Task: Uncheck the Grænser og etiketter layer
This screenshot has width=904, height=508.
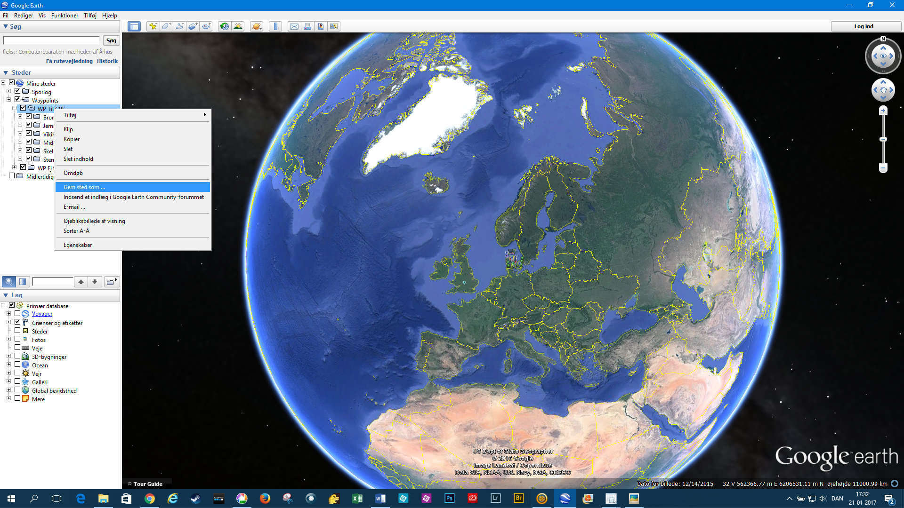Action: point(17,322)
